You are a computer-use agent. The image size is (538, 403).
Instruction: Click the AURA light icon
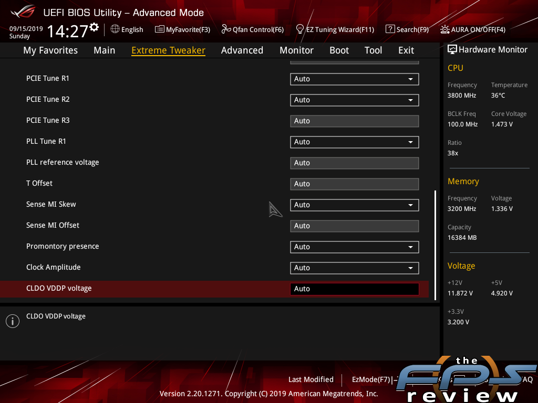(444, 29)
